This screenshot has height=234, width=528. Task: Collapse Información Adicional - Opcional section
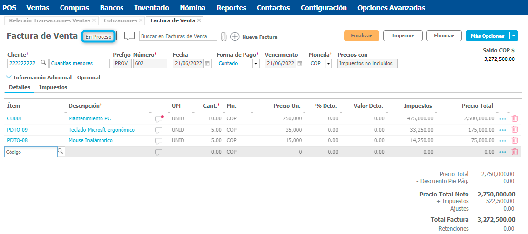pos(9,77)
